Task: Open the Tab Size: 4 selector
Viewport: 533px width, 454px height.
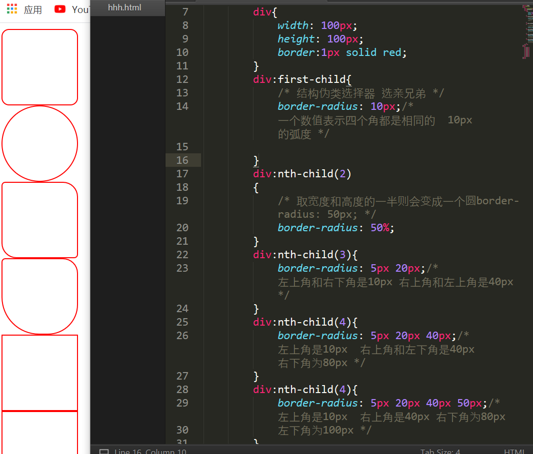Action: [440, 452]
